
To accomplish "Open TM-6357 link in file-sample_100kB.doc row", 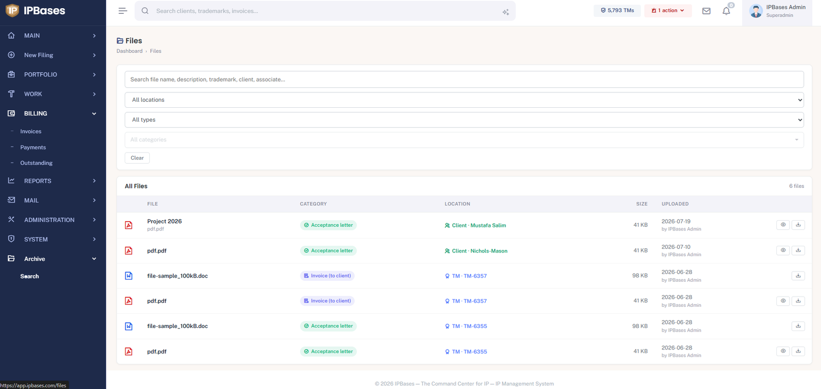I will pyautogui.click(x=466, y=276).
